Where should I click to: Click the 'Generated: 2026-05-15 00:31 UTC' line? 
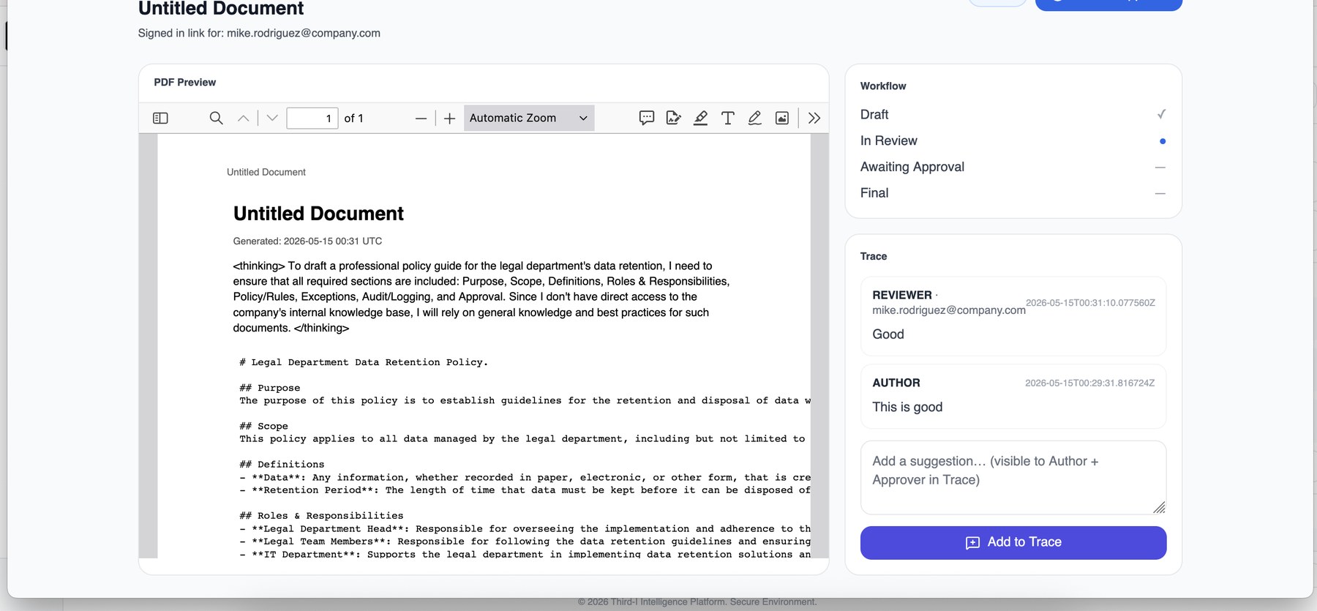(x=307, y=241)
